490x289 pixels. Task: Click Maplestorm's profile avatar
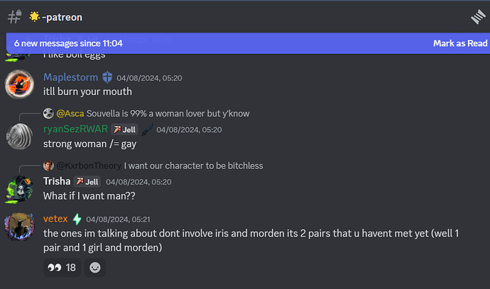[x=19, y=84]
